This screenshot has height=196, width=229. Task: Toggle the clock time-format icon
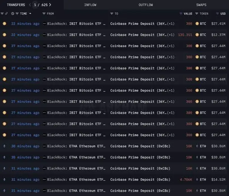tap(13, 14)
